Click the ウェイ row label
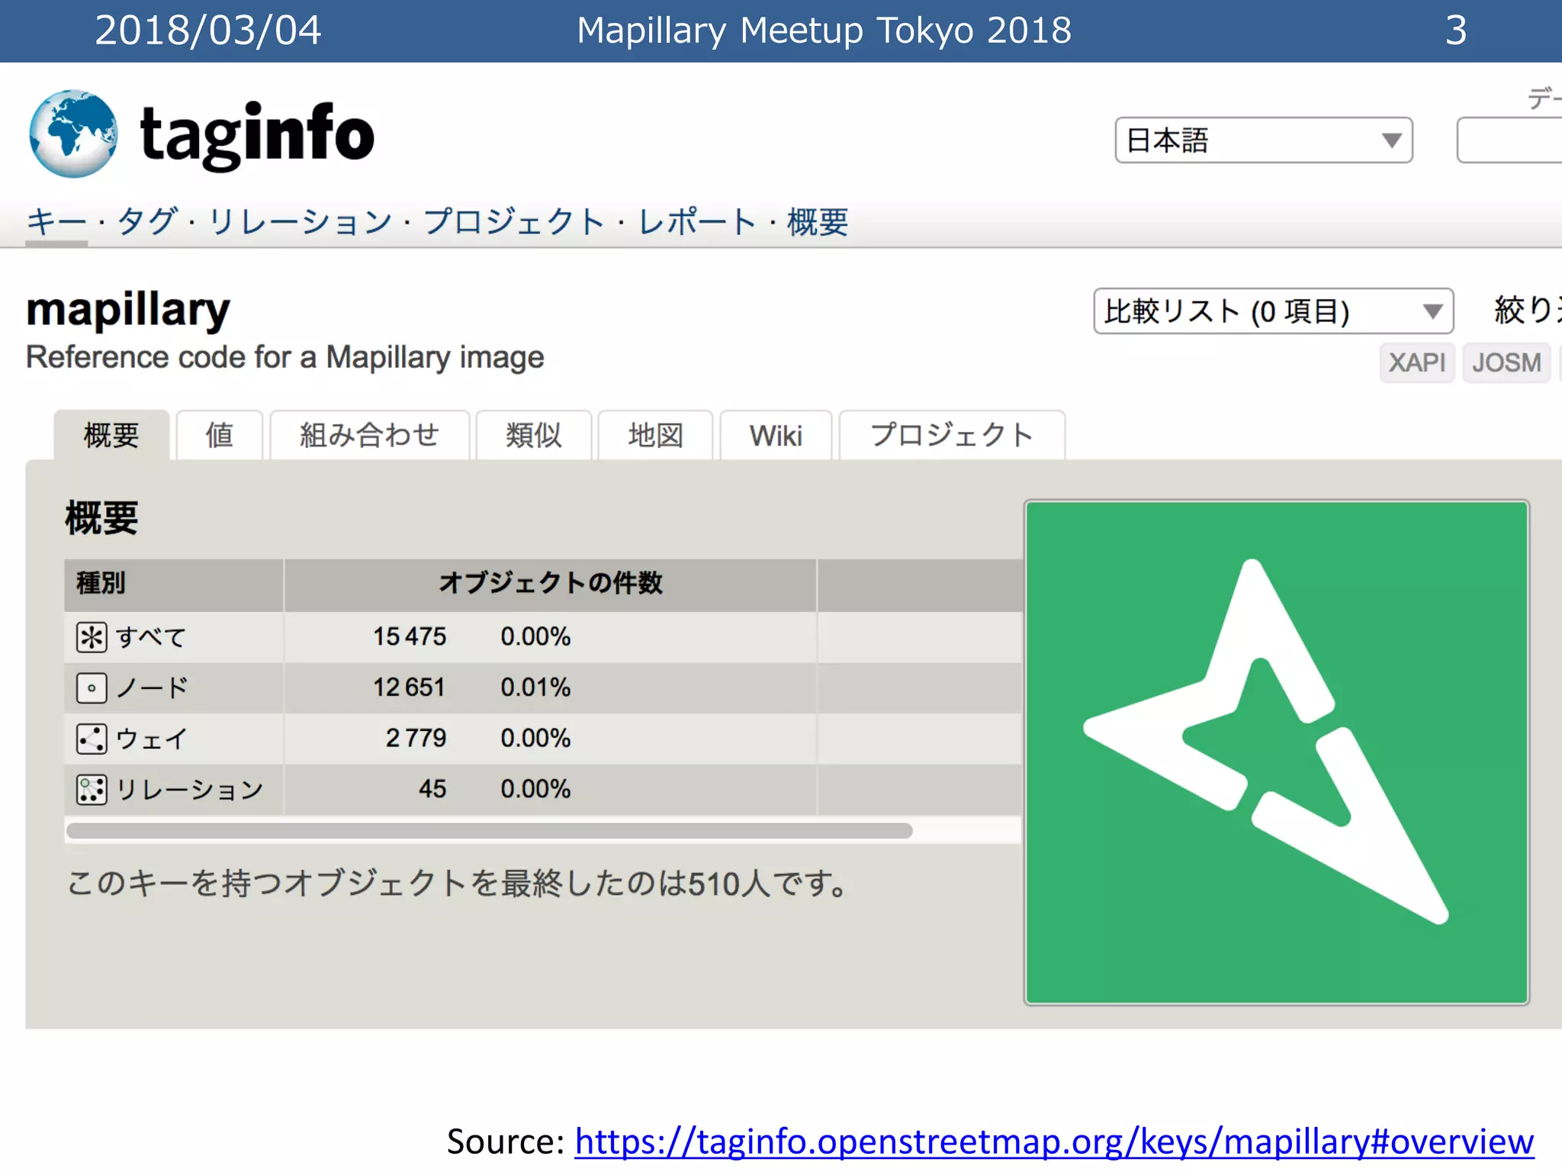 (151, 739)
